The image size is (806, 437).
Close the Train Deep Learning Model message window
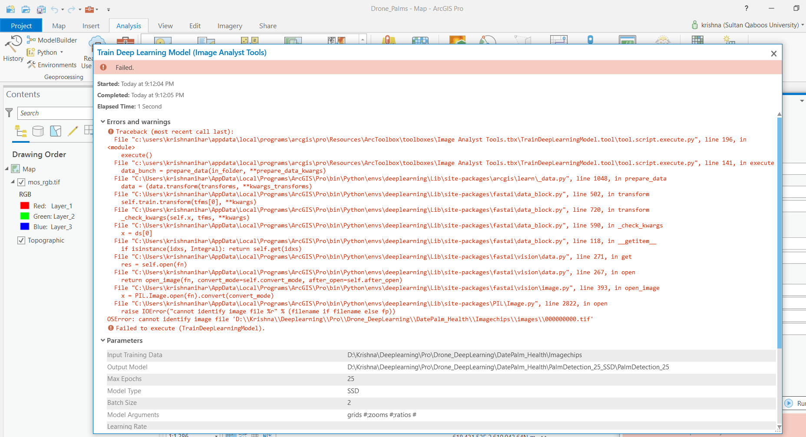pyautogui.click(x=773, y=53)
